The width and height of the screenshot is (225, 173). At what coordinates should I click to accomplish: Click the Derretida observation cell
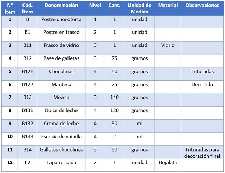(202, 87)
